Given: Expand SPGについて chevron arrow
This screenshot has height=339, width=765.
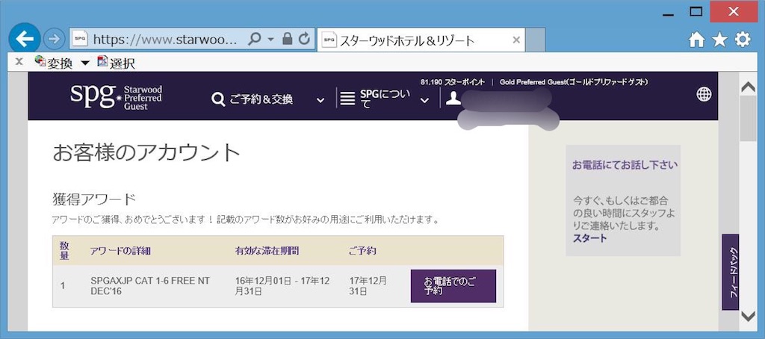Looking at the screenshot, I should click(425, 100).
